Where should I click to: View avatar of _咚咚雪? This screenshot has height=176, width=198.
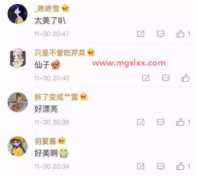(17, 14)
